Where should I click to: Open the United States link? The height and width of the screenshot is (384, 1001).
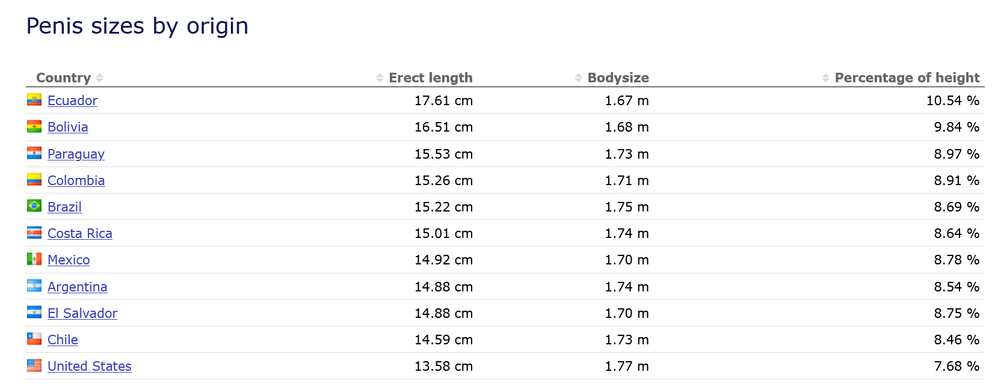pyautogui.click(x=90, y=366)
